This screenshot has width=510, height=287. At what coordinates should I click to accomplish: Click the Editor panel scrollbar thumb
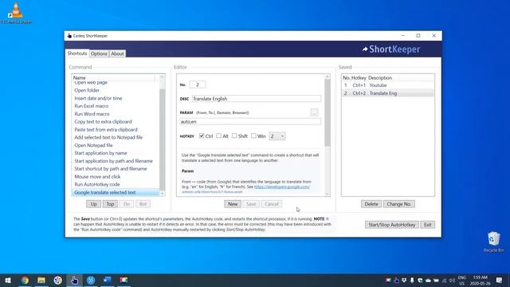[x=328, y=113]
